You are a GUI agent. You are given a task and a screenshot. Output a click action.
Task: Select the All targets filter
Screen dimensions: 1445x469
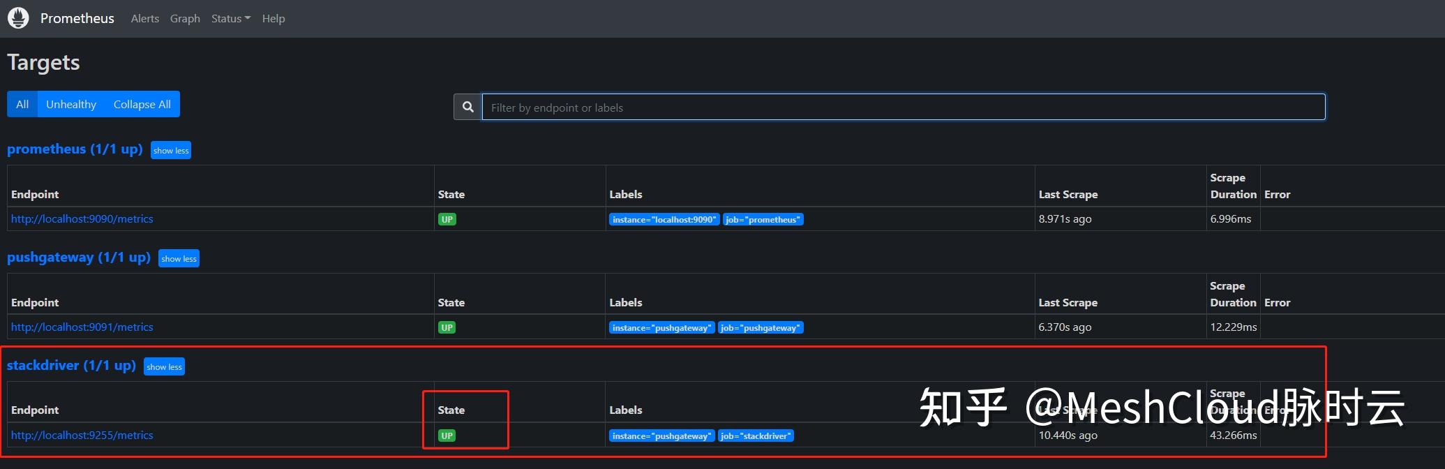click(22, 104)
